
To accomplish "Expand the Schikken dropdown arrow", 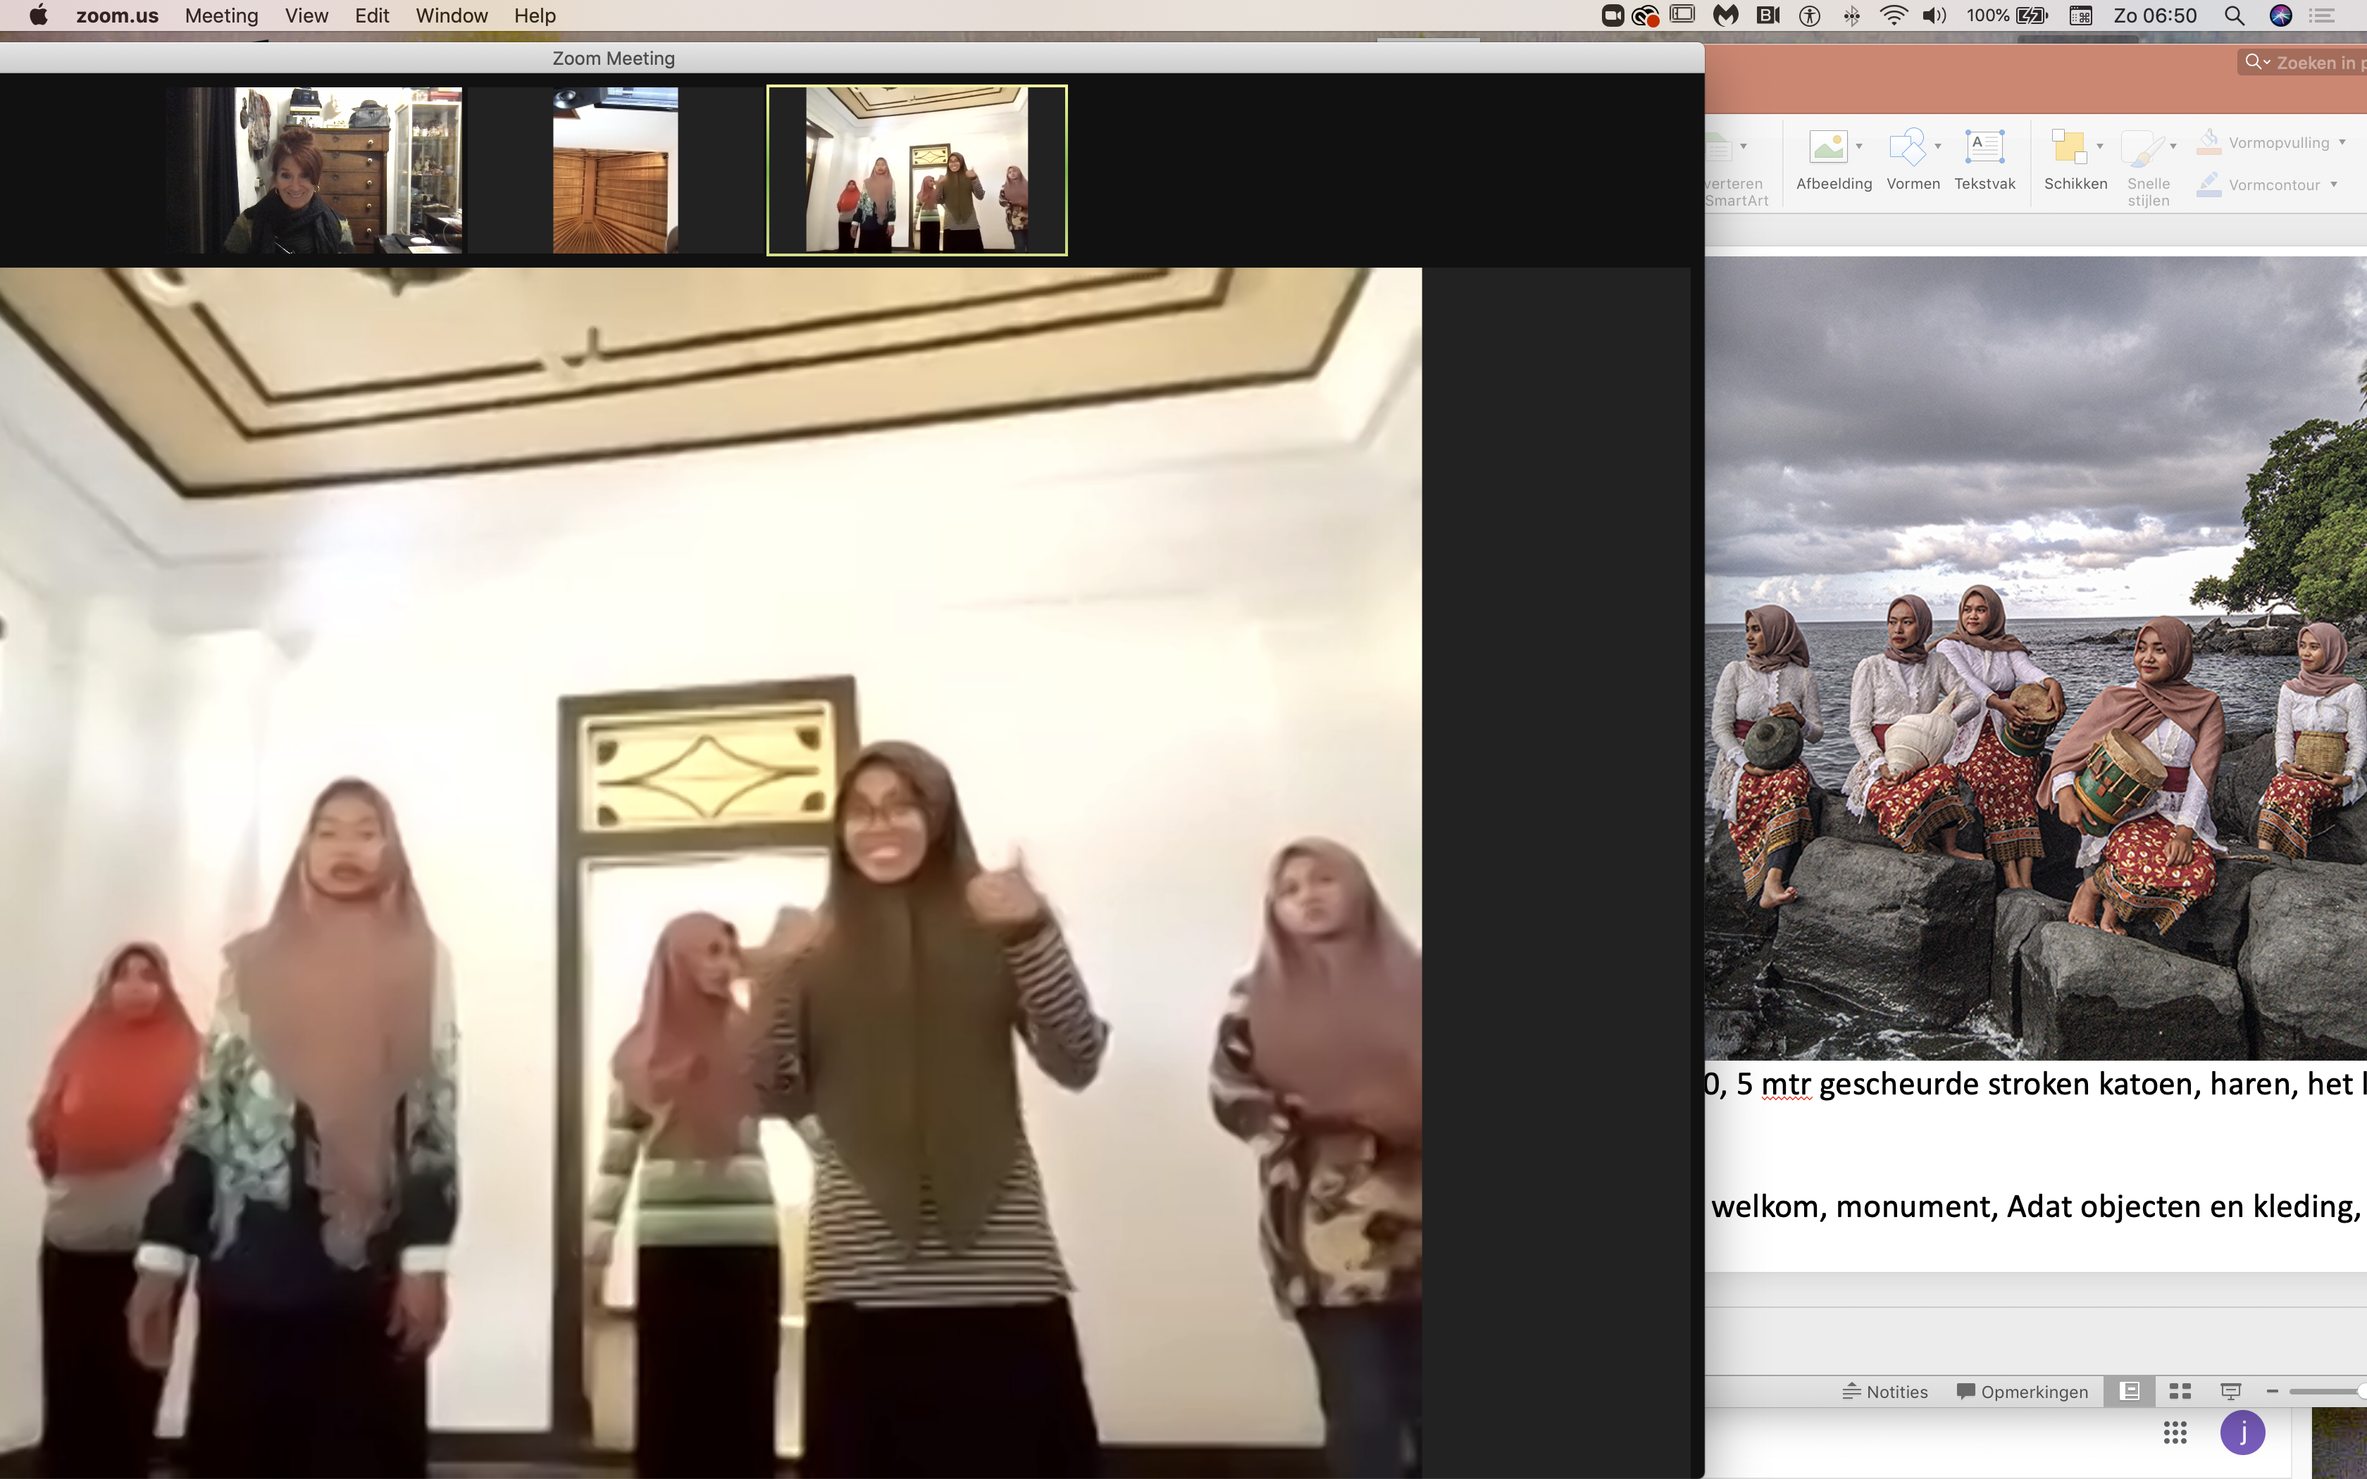I will click(2100, 146).
